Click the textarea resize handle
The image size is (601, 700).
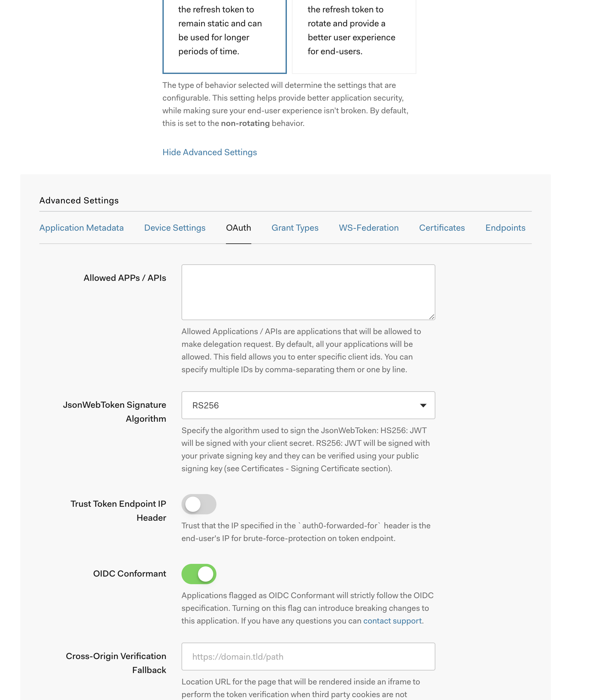(x=432, y=317)
